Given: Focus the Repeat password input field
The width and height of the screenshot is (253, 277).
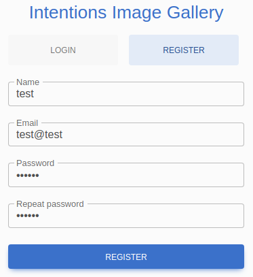Looking at the screenshot, I should coord(126,216).
